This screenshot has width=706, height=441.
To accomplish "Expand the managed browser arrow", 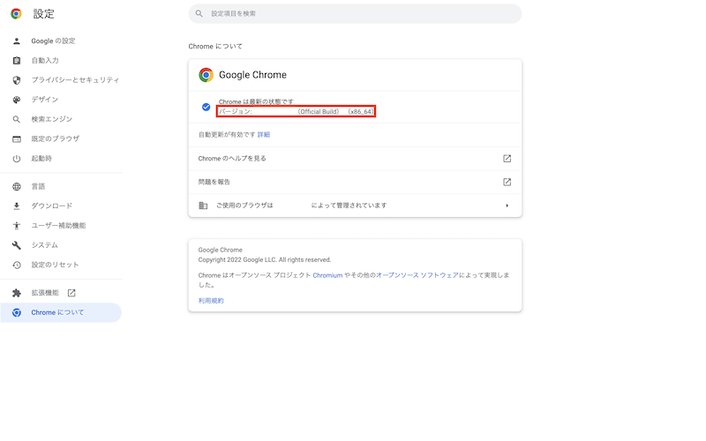I will [x=507, y=206].
